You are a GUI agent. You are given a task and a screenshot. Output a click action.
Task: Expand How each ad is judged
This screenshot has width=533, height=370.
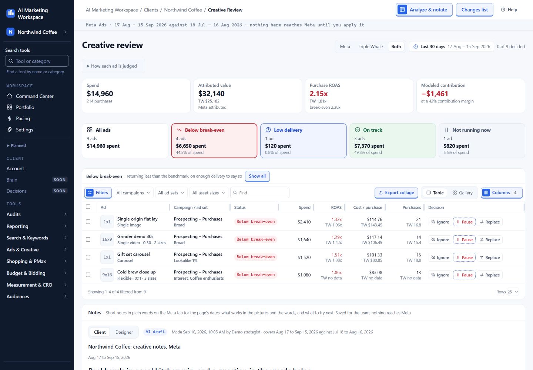[113, 66]
